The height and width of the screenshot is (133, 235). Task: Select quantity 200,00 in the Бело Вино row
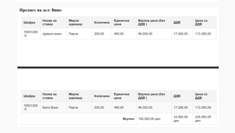99,107
